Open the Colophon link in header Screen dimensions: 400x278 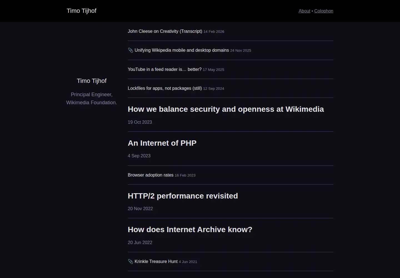(x=324, y=11)
